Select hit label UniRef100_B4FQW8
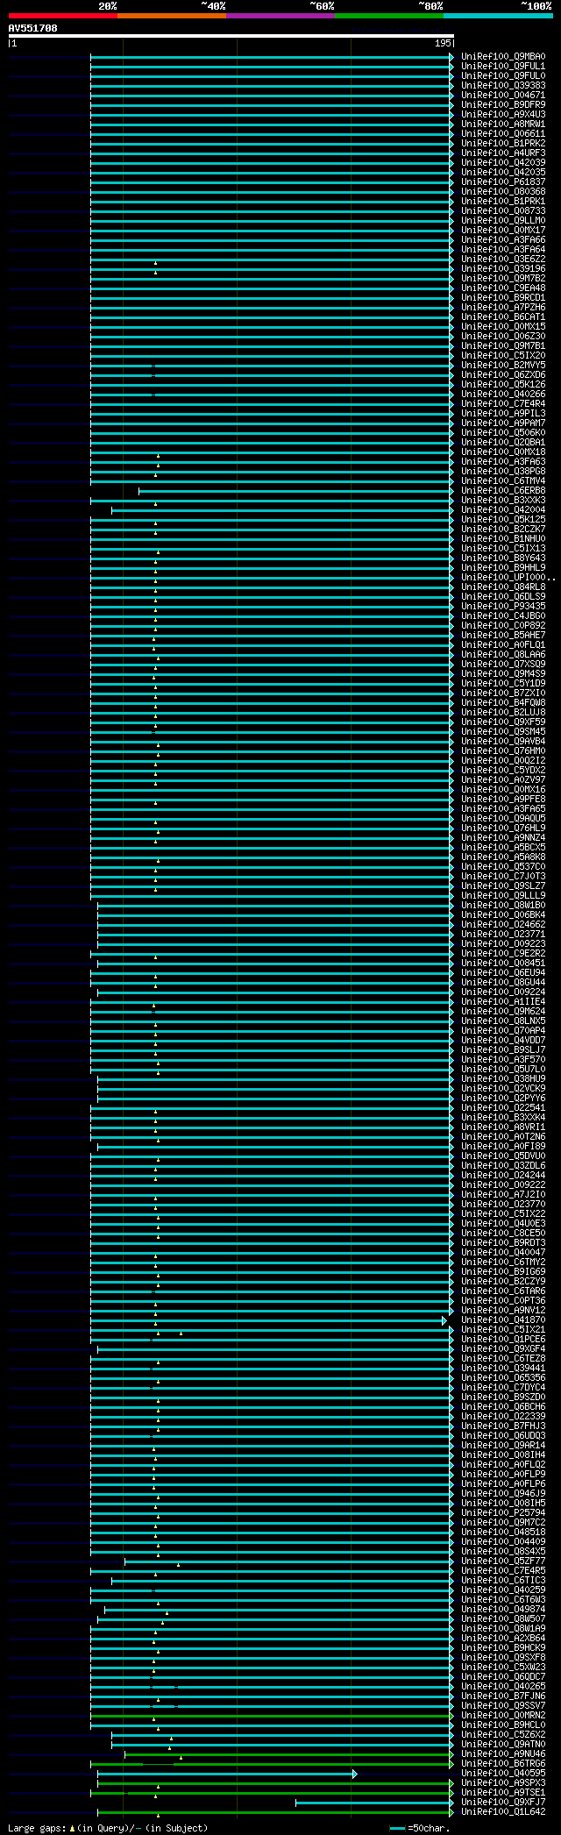The width and height of the screenshot is (561, 1835). click(x=503, y=702)
